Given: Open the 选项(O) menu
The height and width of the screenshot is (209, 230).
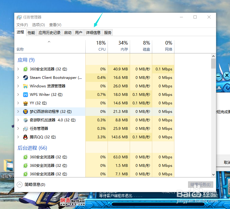Looking at the screenshot, I should point(38,25).
